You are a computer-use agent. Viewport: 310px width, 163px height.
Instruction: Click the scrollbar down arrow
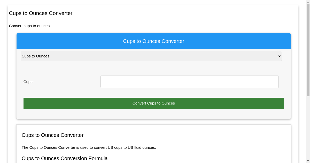point(308,161)
